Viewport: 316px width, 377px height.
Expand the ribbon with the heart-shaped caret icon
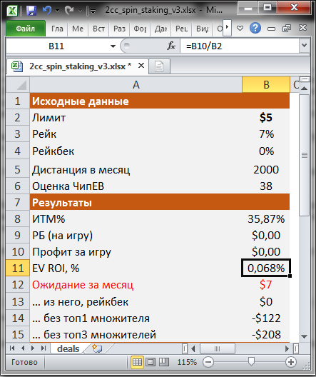pos(240,29)
